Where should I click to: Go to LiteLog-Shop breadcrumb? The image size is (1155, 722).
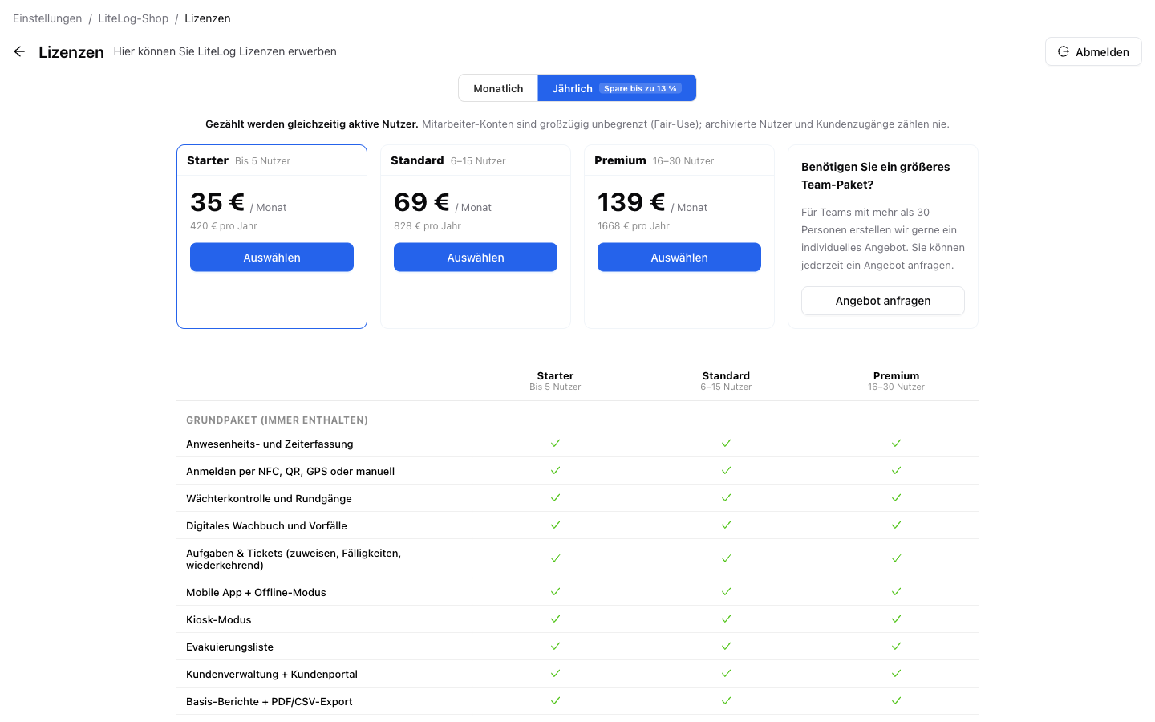coord(133,18)
